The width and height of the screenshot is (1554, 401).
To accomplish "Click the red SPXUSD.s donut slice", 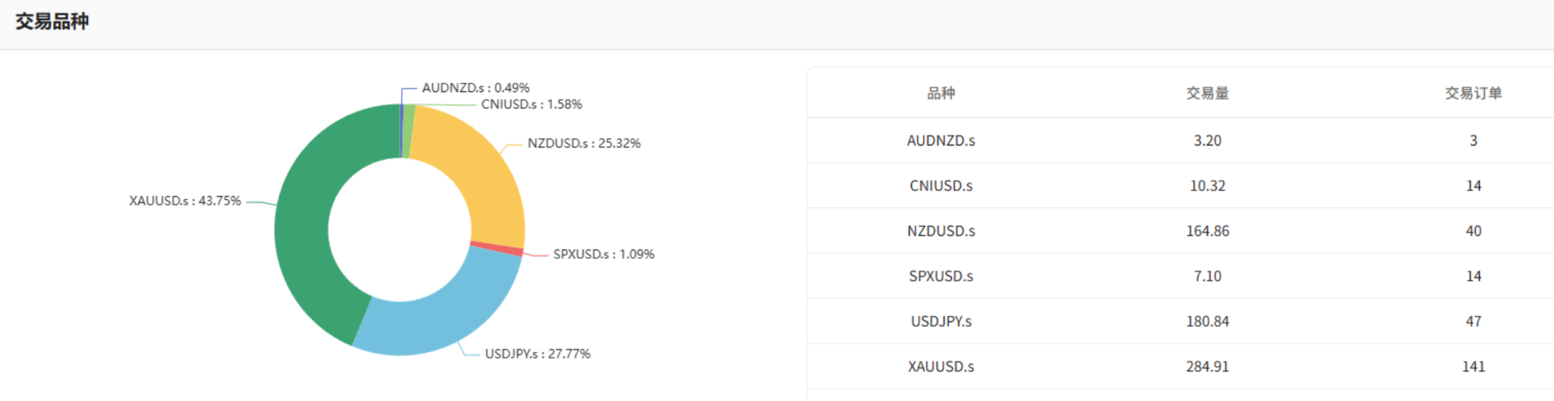I will click(x=497, y=248).
